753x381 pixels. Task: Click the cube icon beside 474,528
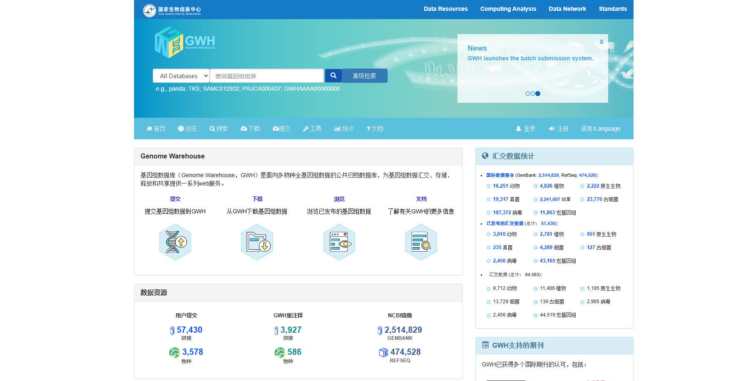pyautogui.click(x=383, y=352)
